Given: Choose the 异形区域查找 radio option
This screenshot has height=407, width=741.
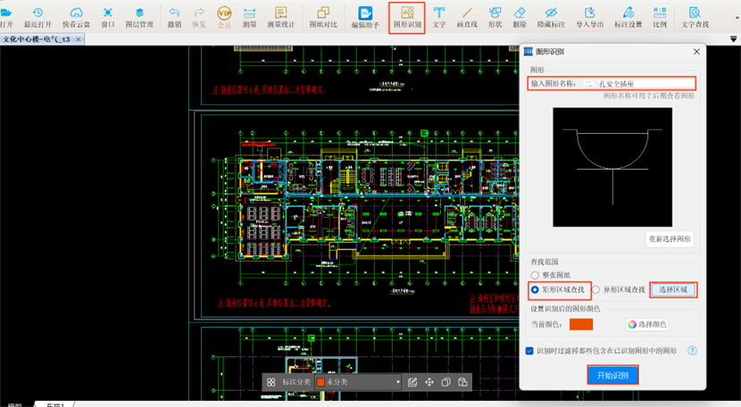Looking at the screenshot, I should click(x=596, y=290).
